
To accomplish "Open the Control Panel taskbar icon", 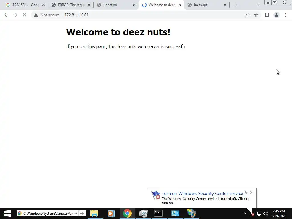I will tap(175, 213).
